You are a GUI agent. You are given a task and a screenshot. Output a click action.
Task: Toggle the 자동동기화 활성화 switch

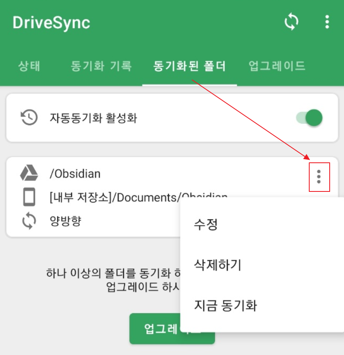pyautogui.click(x=309, y=118)
